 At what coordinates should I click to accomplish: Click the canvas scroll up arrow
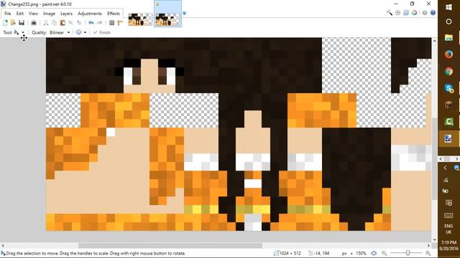coord(434,41)
